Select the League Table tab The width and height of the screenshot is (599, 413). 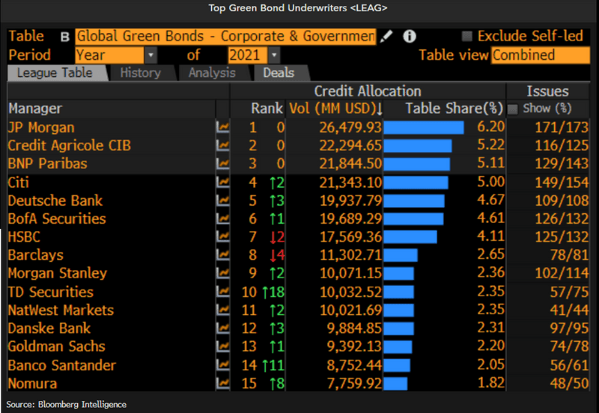[55, 73]
